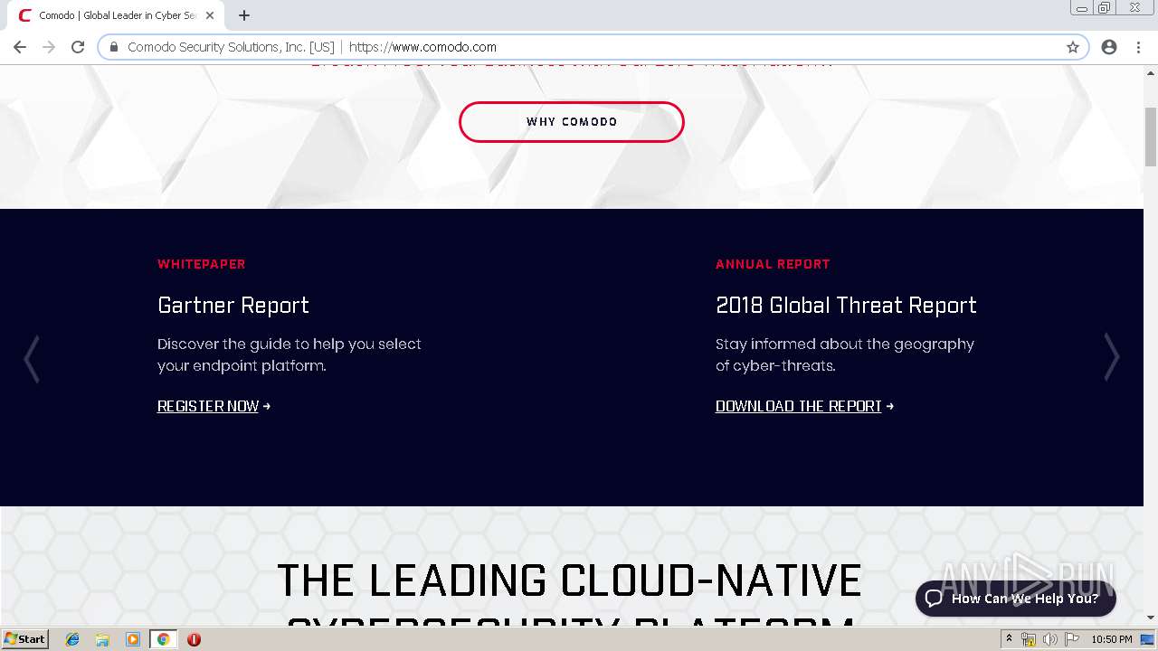View site security padlock information
This screenshot has height=651, width=1158.
click(x=114, y=47)
